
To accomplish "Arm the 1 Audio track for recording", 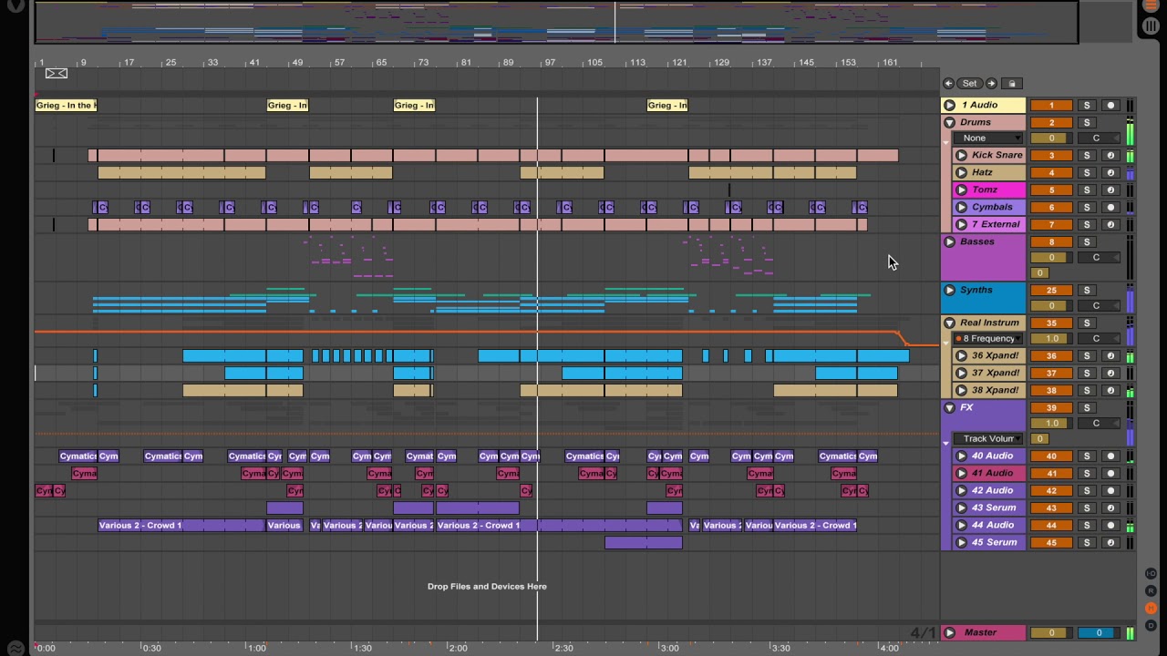I will 1110,105.
